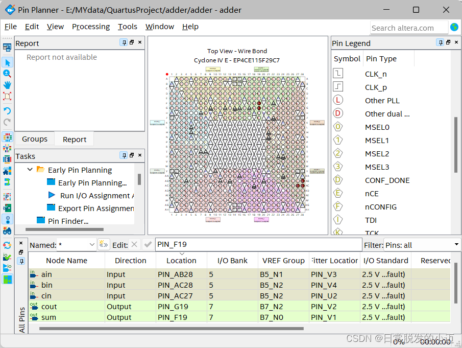Open the Edit menu
Screen dimensions: 462x348
coord(32,27)
